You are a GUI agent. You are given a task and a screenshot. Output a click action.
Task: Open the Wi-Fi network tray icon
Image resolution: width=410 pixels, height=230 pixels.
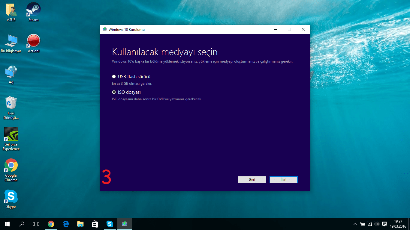(370, 224)
